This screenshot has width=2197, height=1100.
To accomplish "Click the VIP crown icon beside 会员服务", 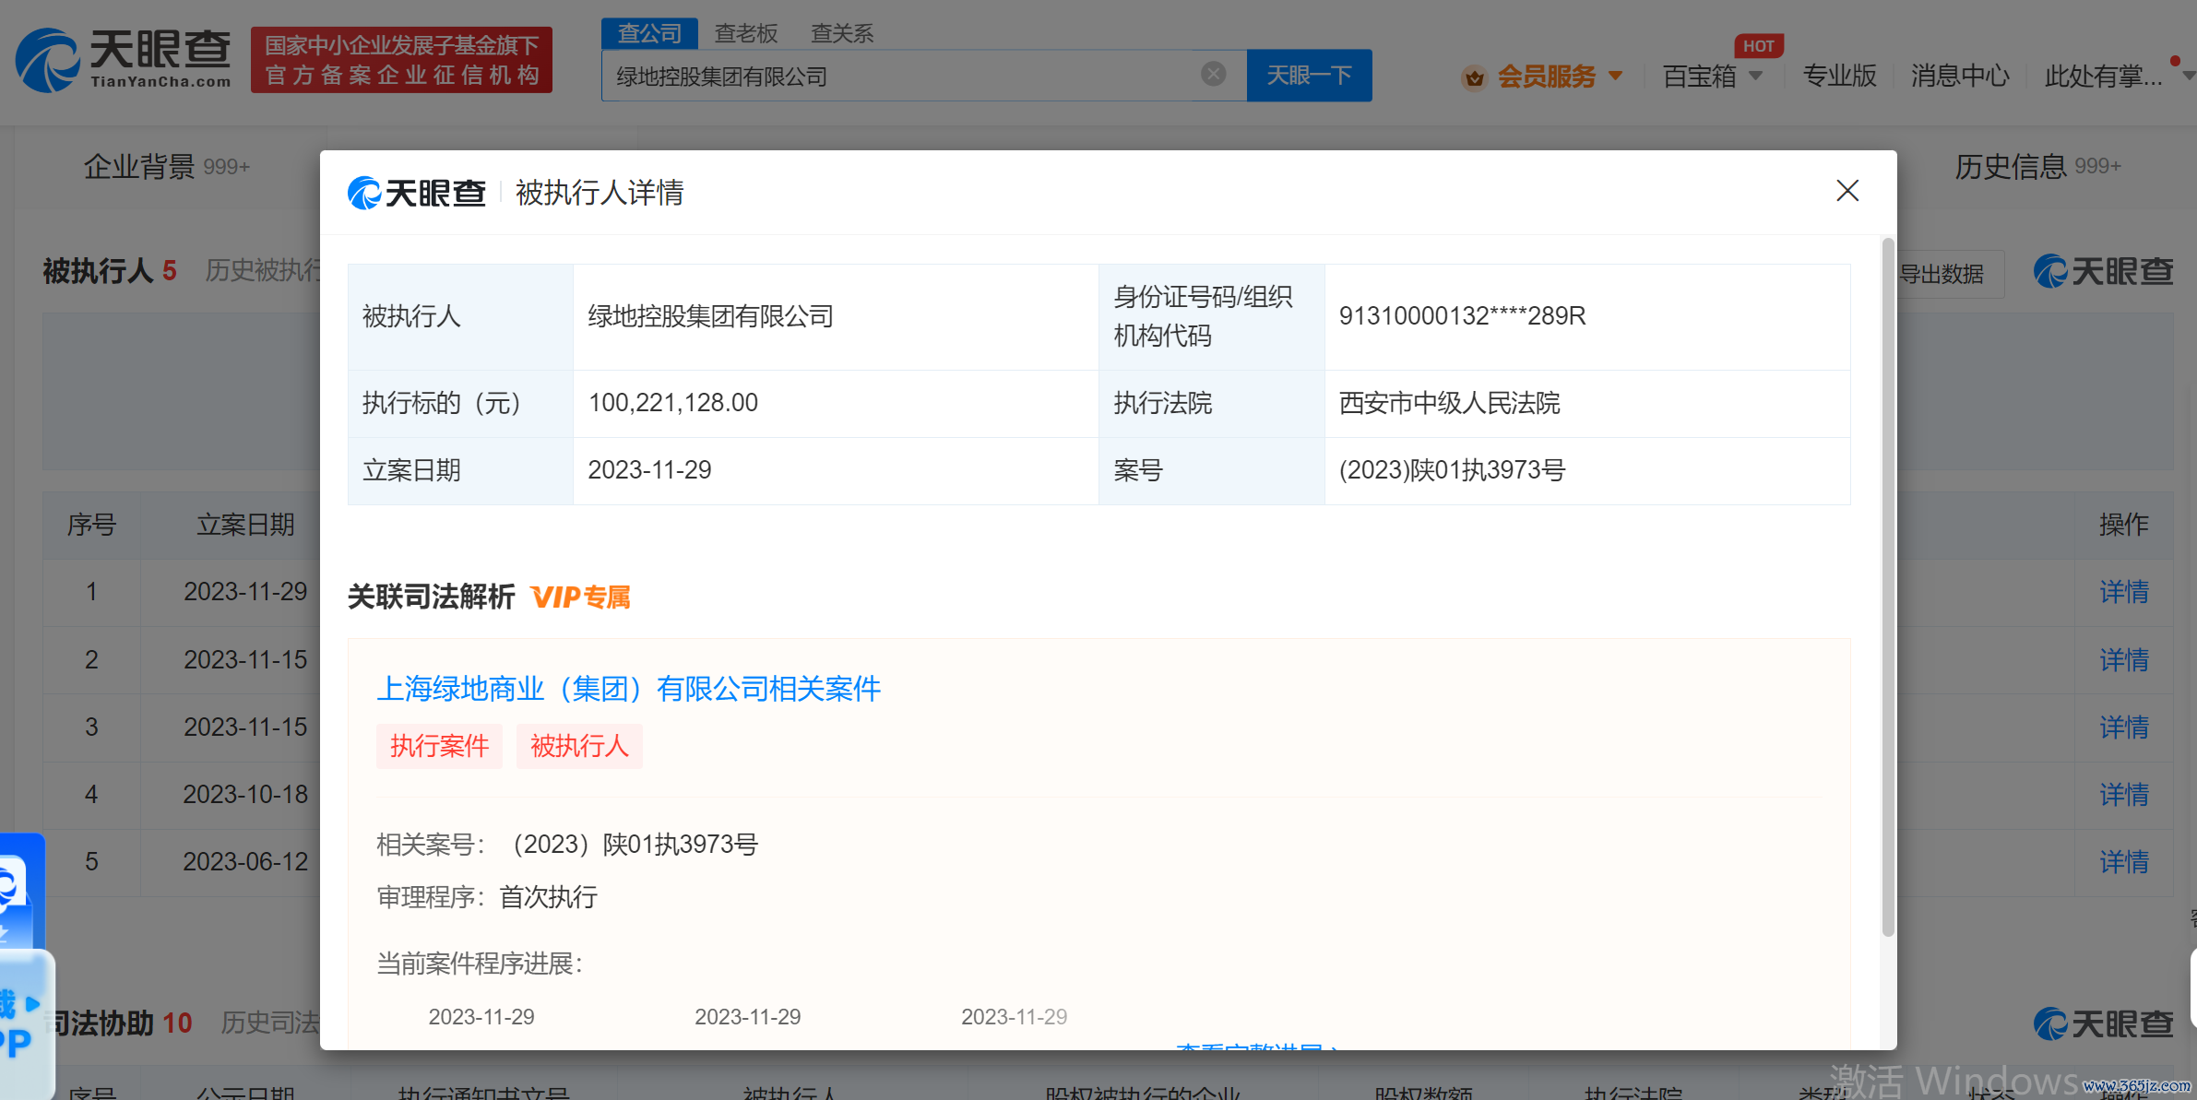I will [x=1474, y=77].
